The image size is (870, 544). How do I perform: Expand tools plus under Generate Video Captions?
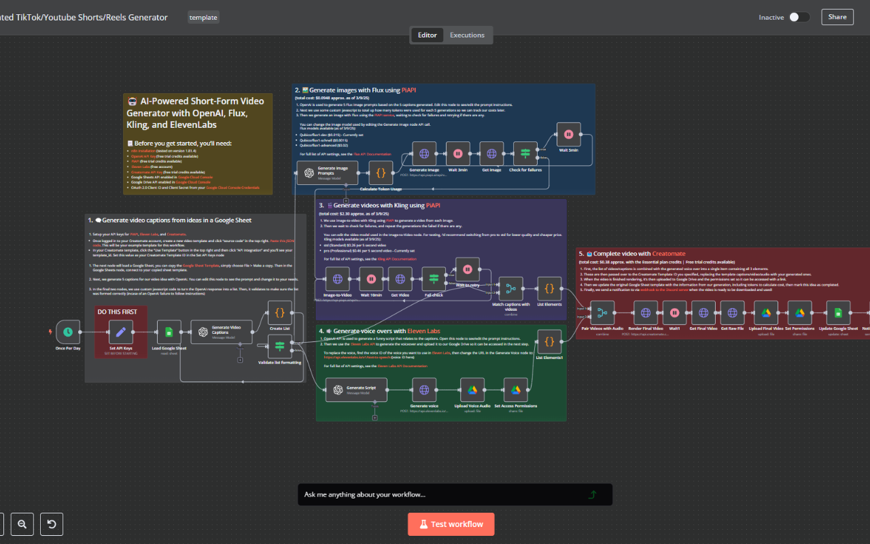(240, 360)
